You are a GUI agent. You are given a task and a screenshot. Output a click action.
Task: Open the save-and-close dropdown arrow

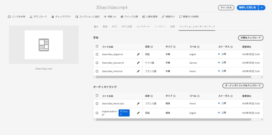(x=262, y=8)
